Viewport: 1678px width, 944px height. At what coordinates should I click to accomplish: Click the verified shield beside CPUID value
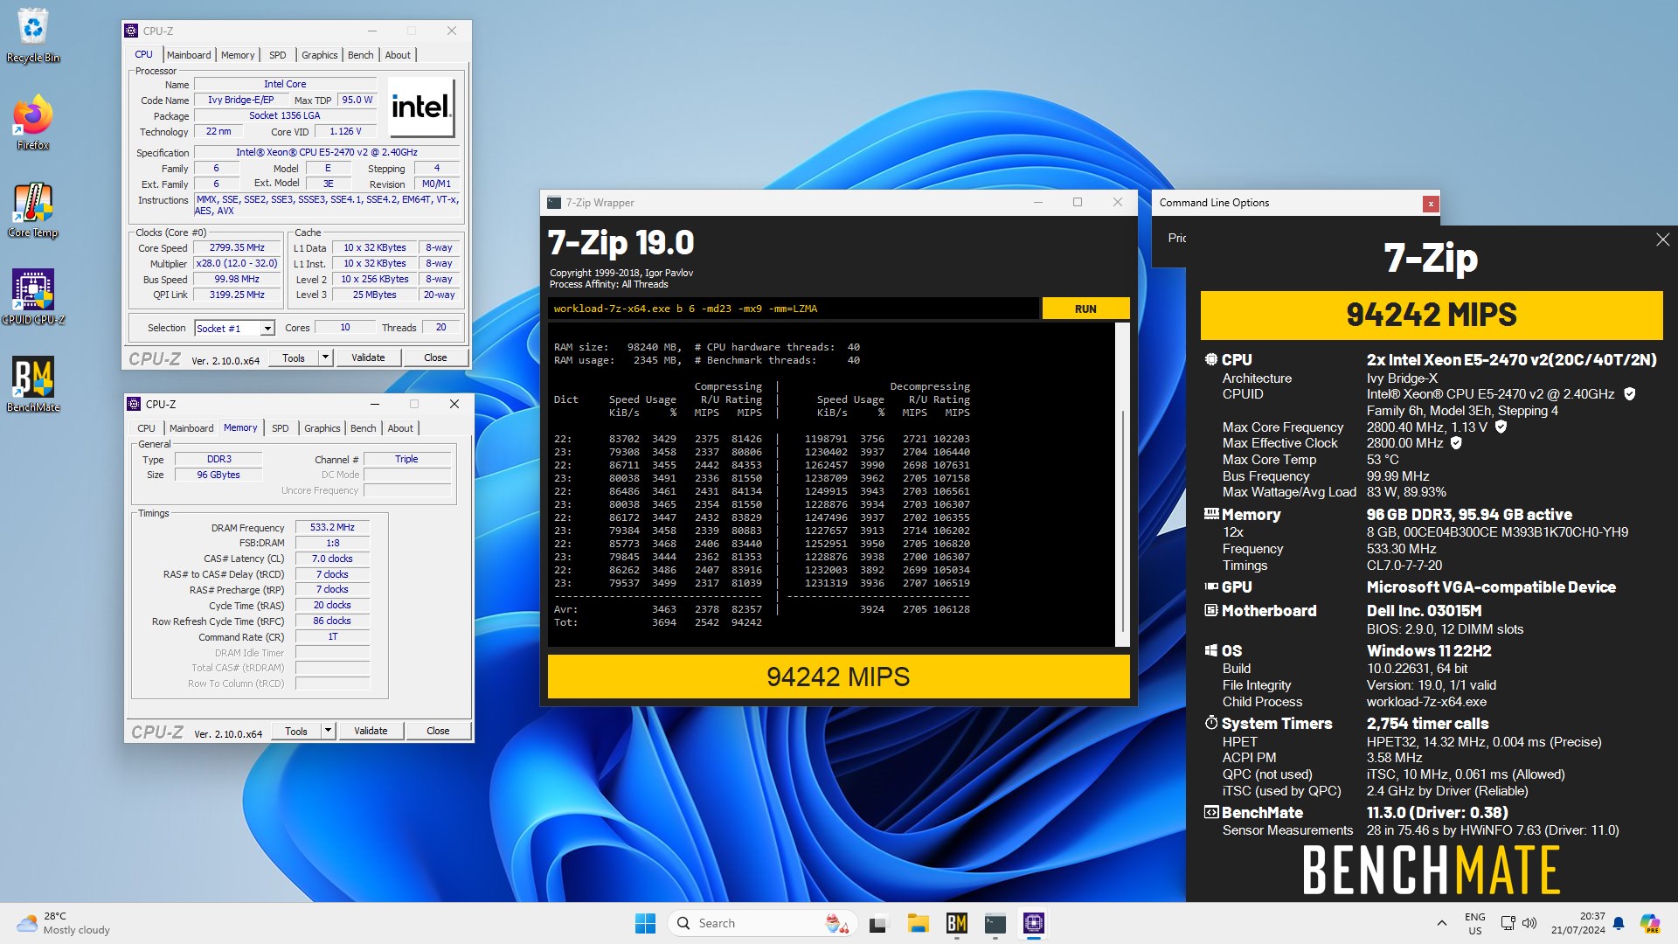pyautogui.click(x=1629, y=394)
